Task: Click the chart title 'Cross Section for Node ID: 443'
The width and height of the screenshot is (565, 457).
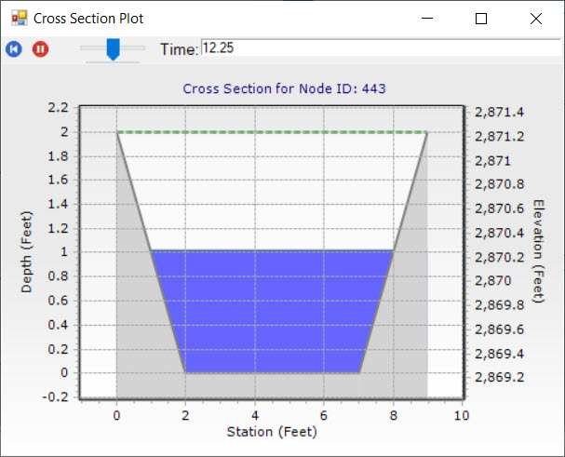Action: tap(284, 88)
